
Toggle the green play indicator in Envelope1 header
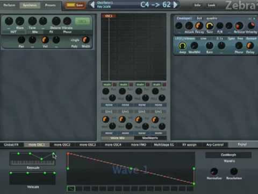[x=254, y=18]
